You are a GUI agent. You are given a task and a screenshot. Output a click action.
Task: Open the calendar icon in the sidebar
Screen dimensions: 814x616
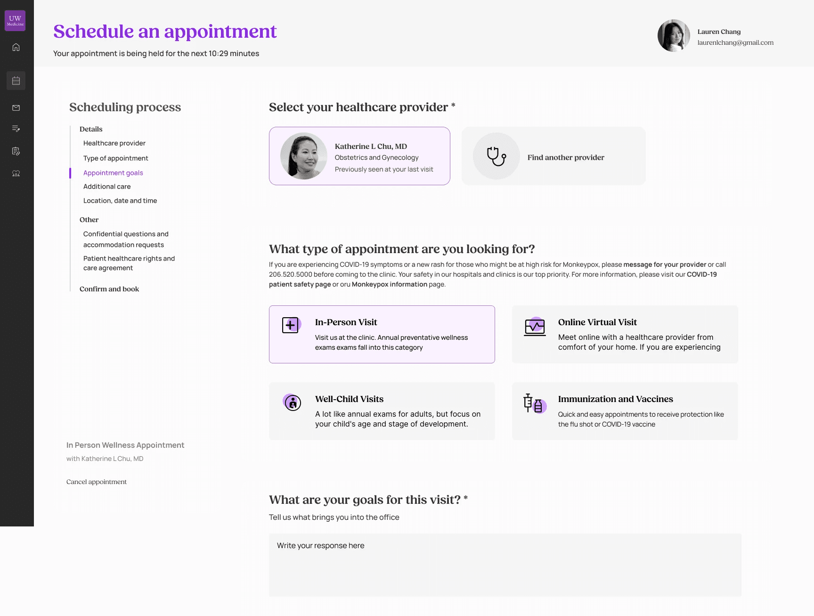(16, 81)
